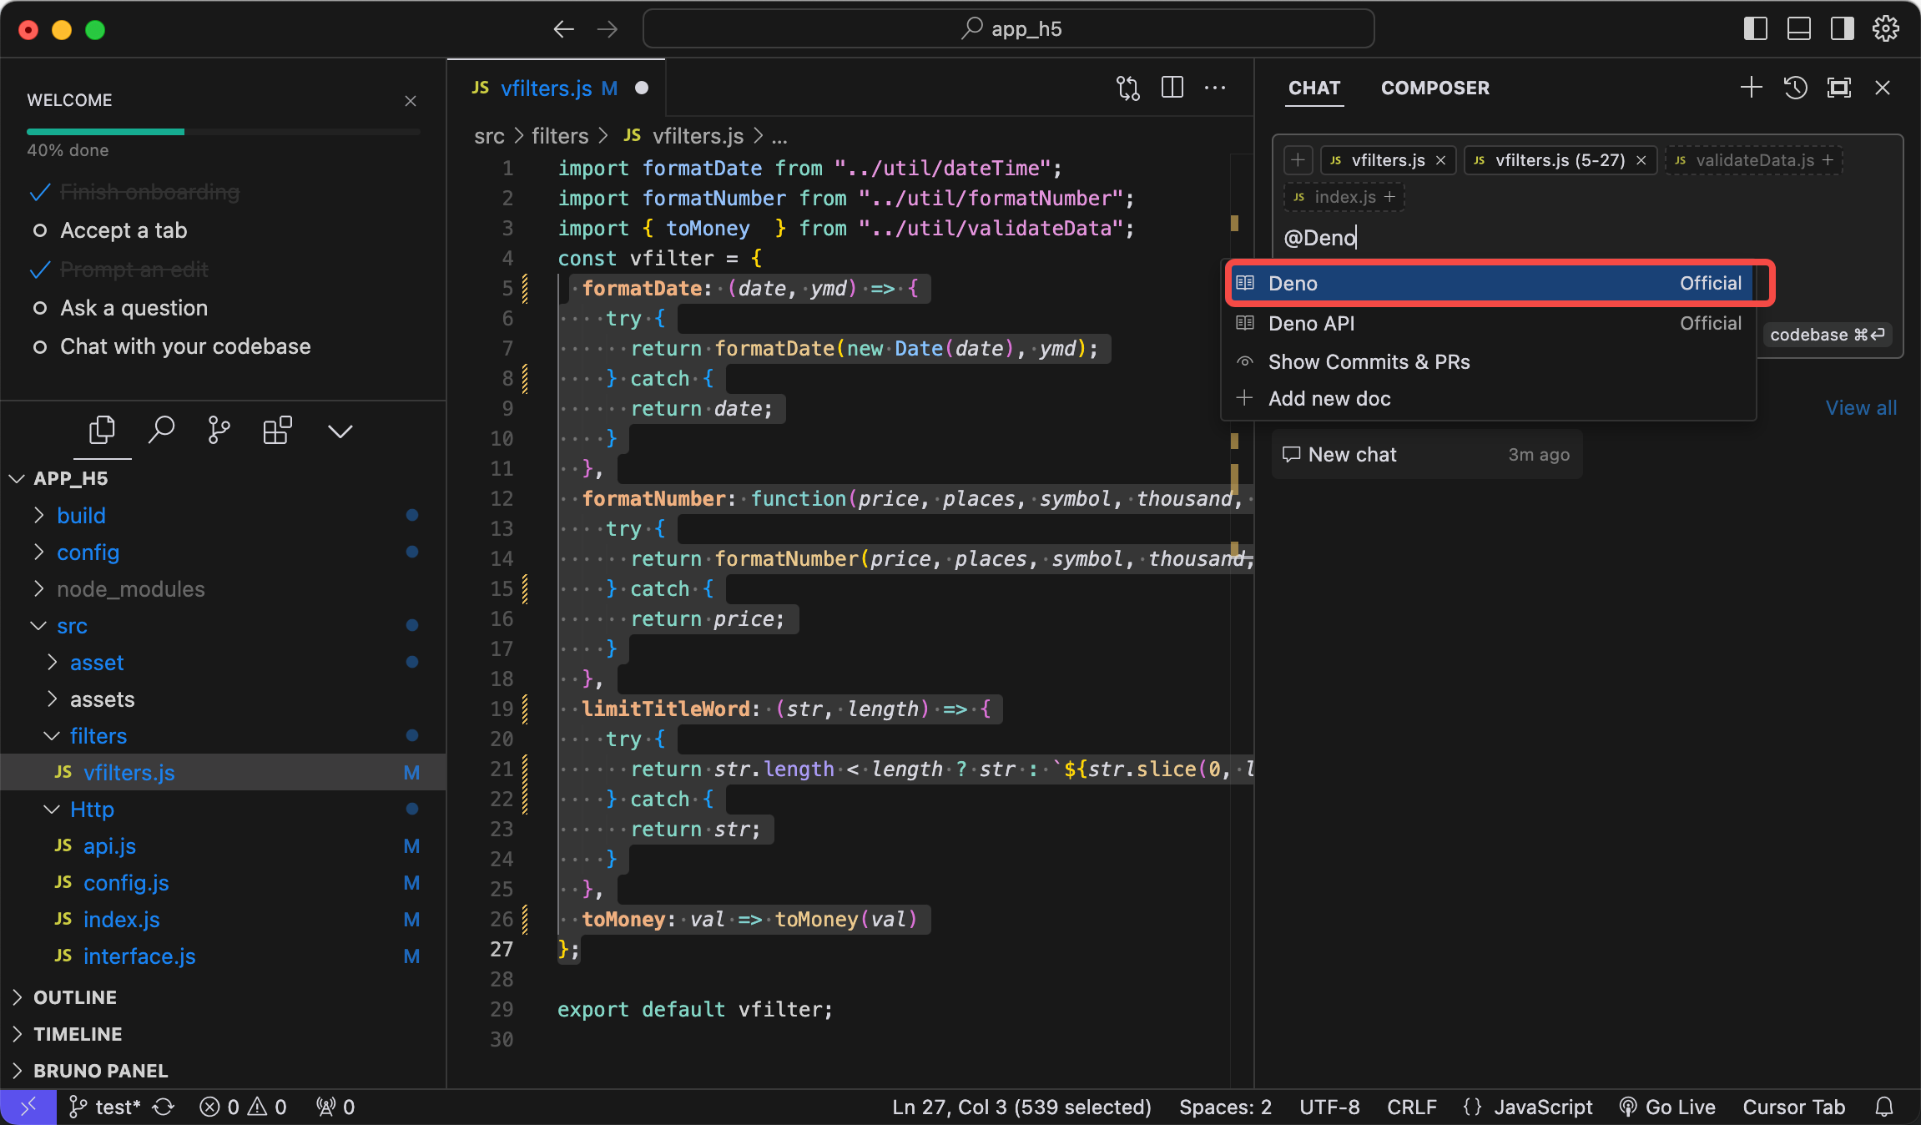The image size is (1921, 1125).
Task: Click the Ask a question onboarding step
Action: click(x=134, y=308)
